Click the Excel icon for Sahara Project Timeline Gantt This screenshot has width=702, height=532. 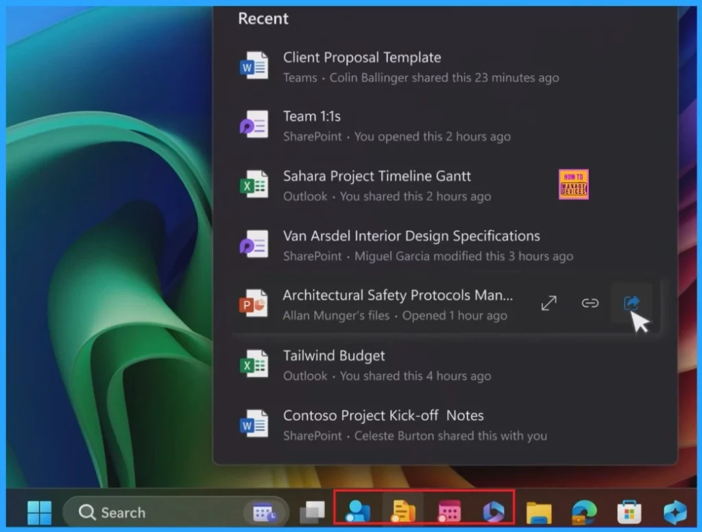pos(254,184)
